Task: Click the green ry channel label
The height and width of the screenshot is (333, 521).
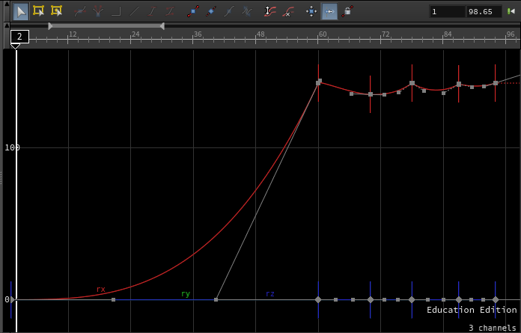Action: click(186, 294)
